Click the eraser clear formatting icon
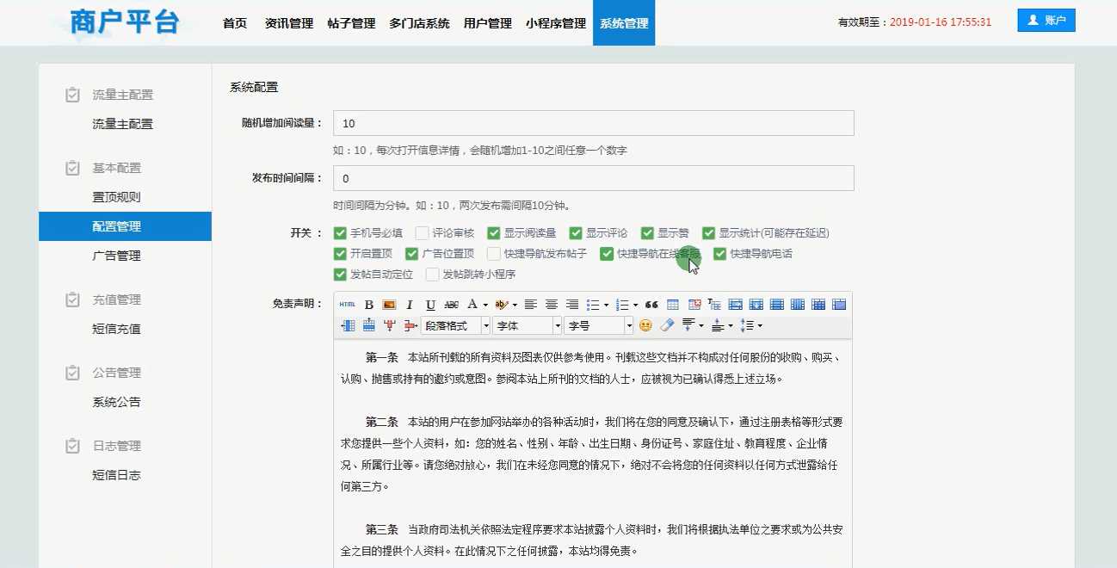Image resolution: width=1117 pixels, height=568 pixels. (666, 325)
